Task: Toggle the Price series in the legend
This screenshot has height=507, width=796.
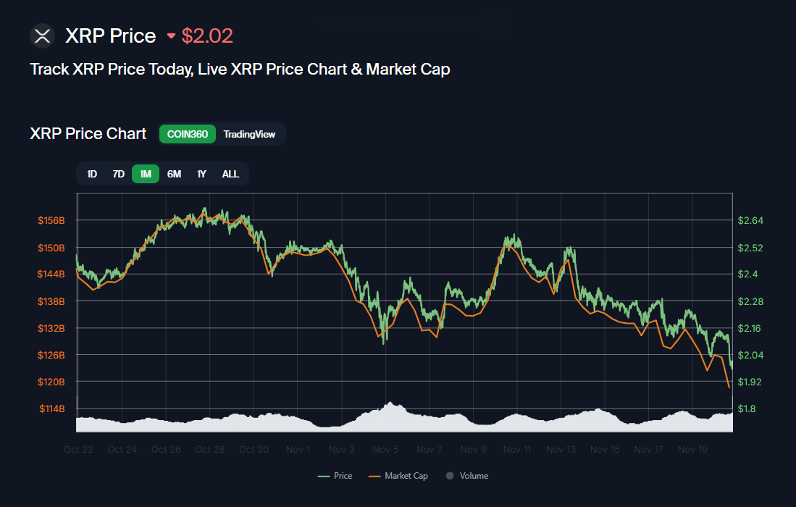Action: coord(335,476)
